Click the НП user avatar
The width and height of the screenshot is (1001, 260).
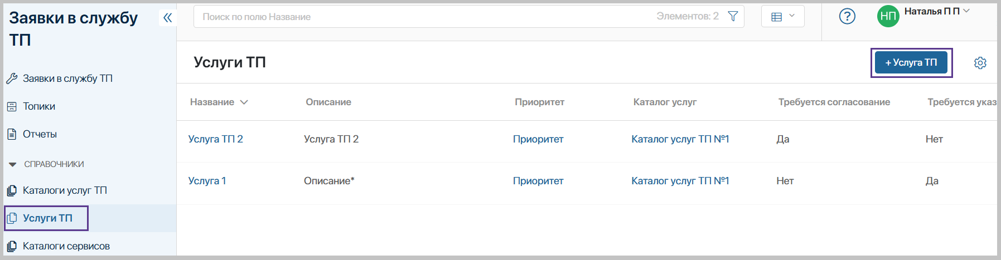(888, 17)
